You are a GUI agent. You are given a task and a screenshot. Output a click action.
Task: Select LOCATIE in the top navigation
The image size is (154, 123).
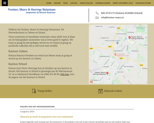click(74, 3)
